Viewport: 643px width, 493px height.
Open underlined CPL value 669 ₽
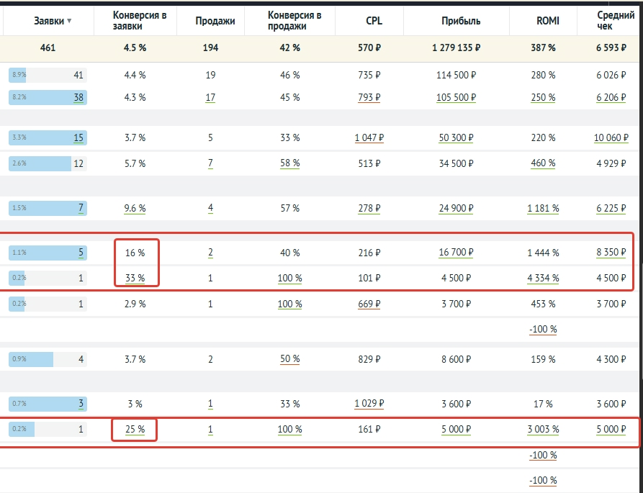[x=369, y=304]
